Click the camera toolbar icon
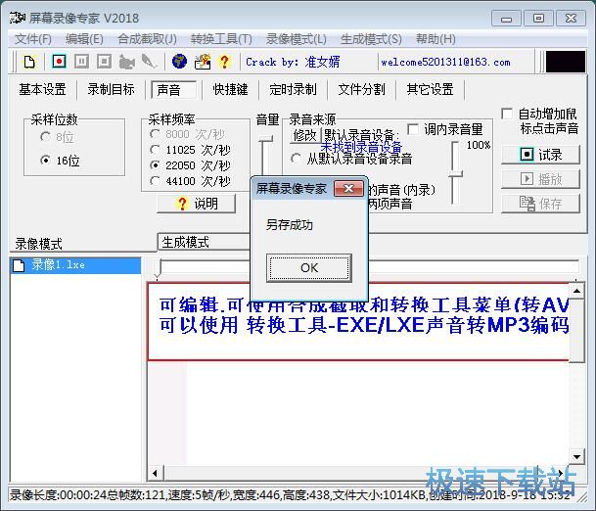 126,62
